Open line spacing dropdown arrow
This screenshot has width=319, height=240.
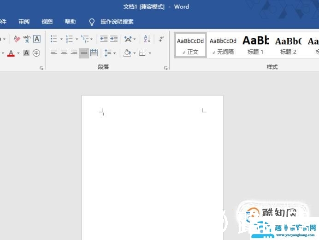[x=114, y=53]
